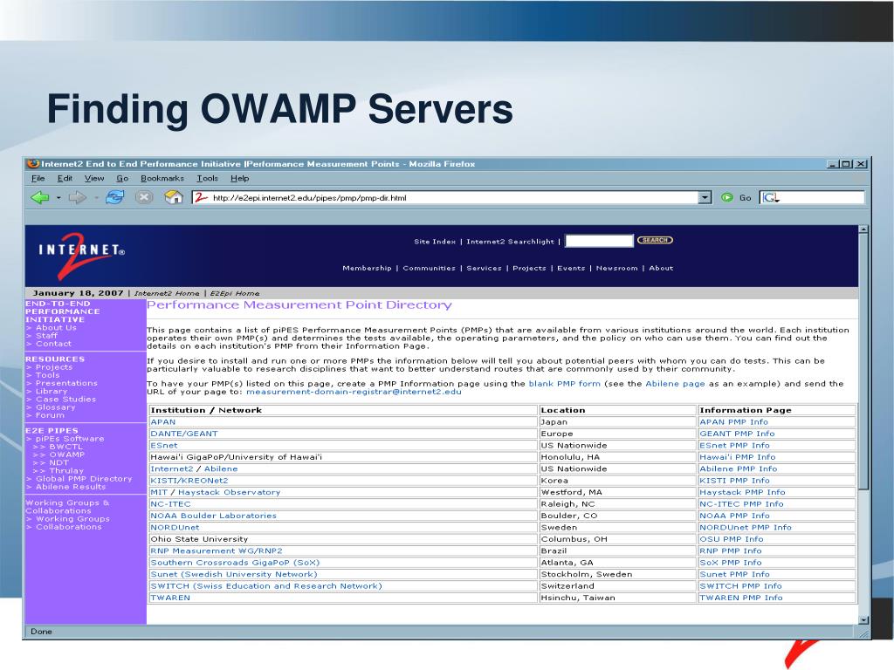This screenshot has height=670, width=894.
Task: Click the Internet2 logo in page header
Action: (x=81, y=256)
